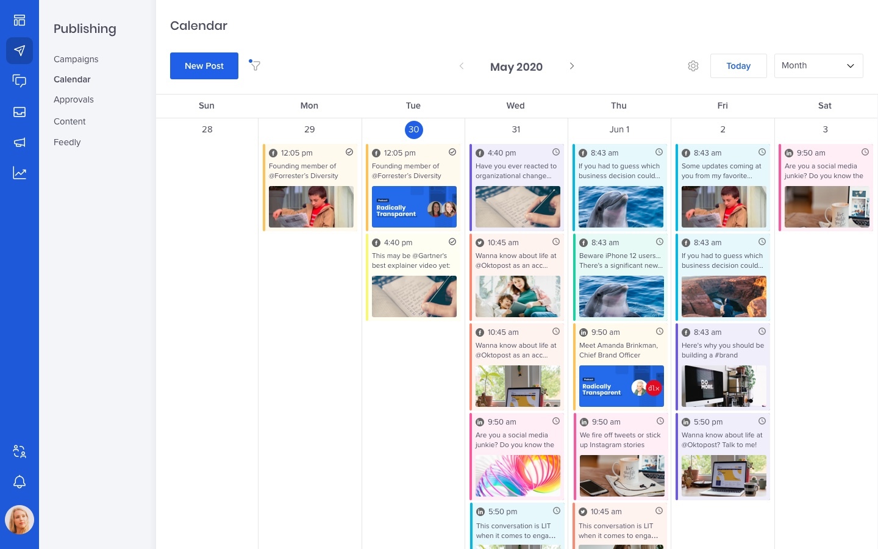Go to next month with right arrow
Image resolution: width=878 pixels, height=549 pixels.
tap(572, 66)
